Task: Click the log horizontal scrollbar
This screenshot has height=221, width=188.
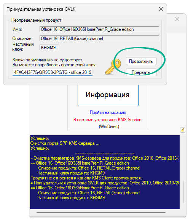Action: point(101,213)
